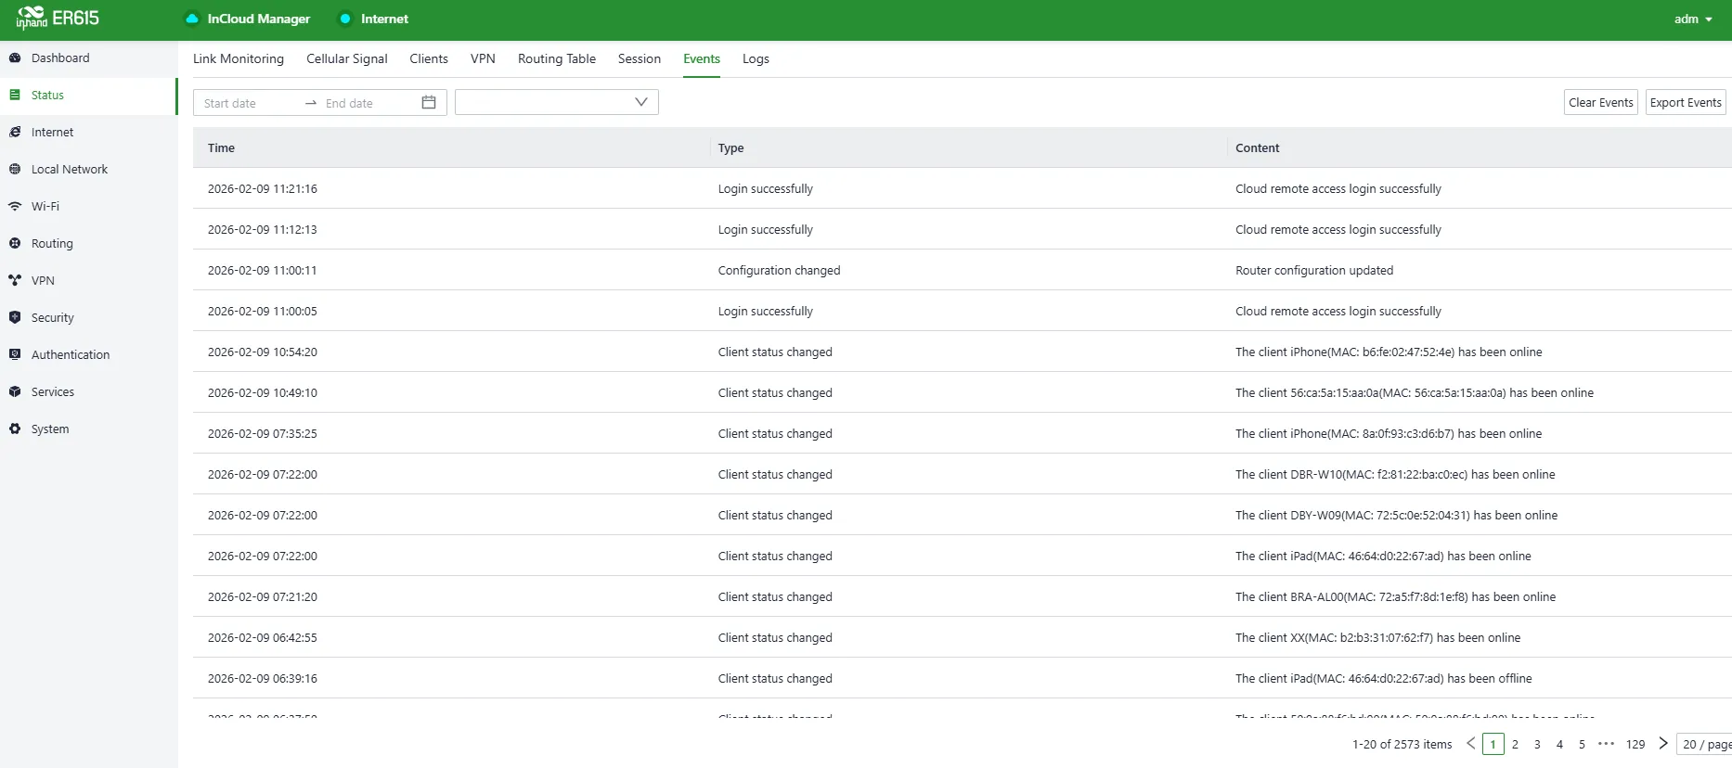Click the Services cube icon

pyautogui.click(x=15, y=391)
